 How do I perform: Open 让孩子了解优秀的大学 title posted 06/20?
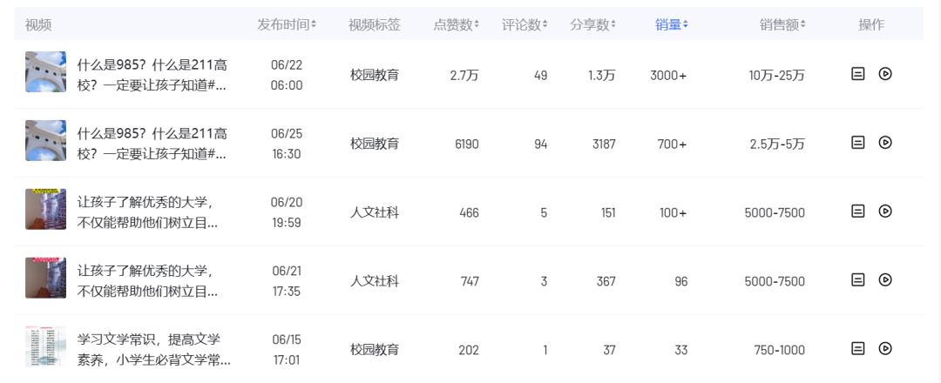click(x=147, y=212)
